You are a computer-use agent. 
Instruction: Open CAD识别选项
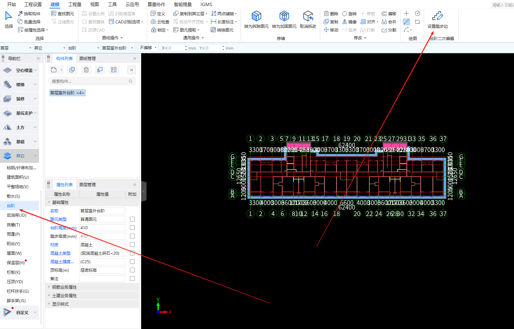tap(126, 22)
